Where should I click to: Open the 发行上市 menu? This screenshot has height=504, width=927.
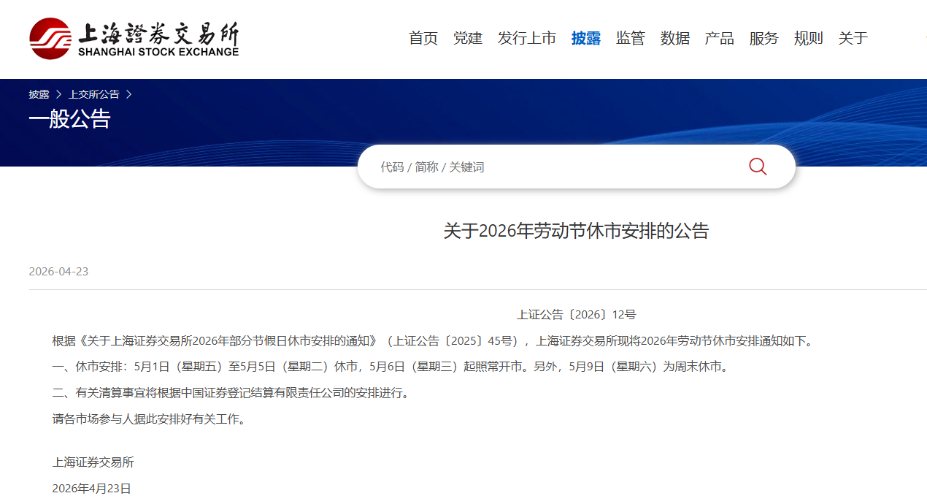point(526,39)
